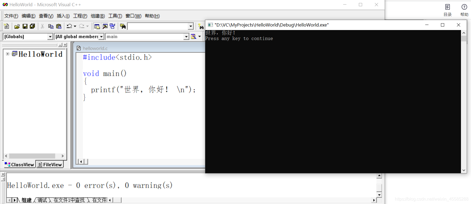Click the workspace panel dock toggle icon
This screenshot has width=471, height=204.
point(60,45)
